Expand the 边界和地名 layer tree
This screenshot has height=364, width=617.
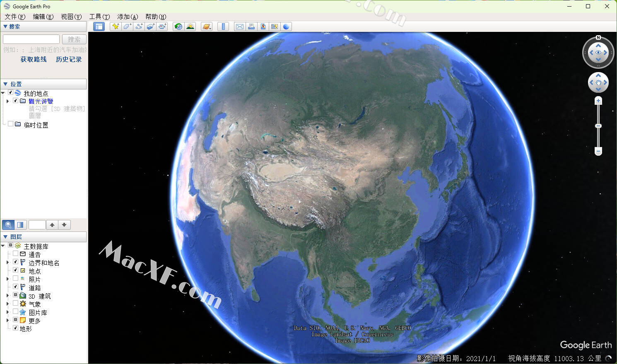pyautogui.click(x=7, y=262)
